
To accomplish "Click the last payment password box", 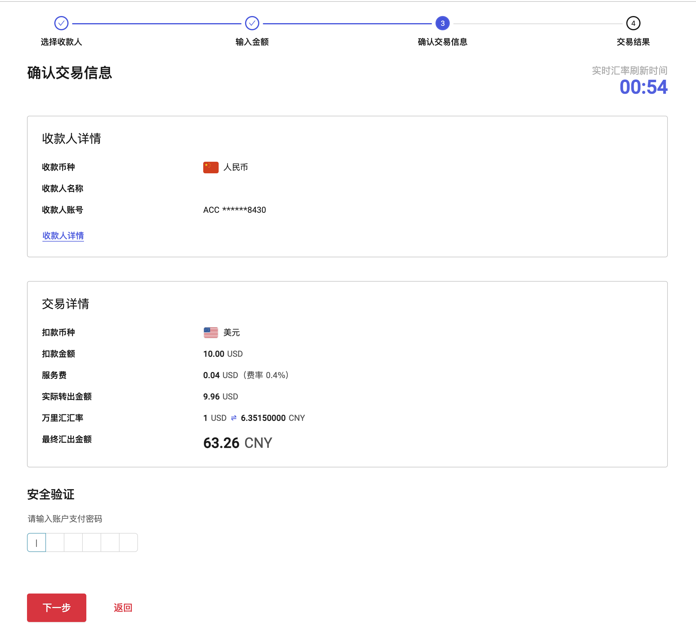I will click(x=128, y=542).
